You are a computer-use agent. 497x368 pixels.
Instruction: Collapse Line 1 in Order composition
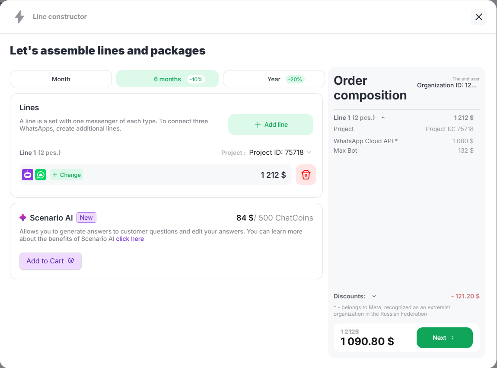(383, 118)
